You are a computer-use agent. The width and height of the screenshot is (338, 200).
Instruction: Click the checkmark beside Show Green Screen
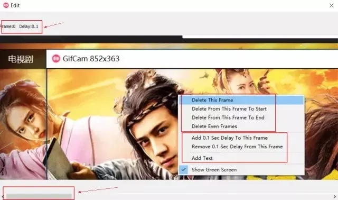click(x=183, y=169)
